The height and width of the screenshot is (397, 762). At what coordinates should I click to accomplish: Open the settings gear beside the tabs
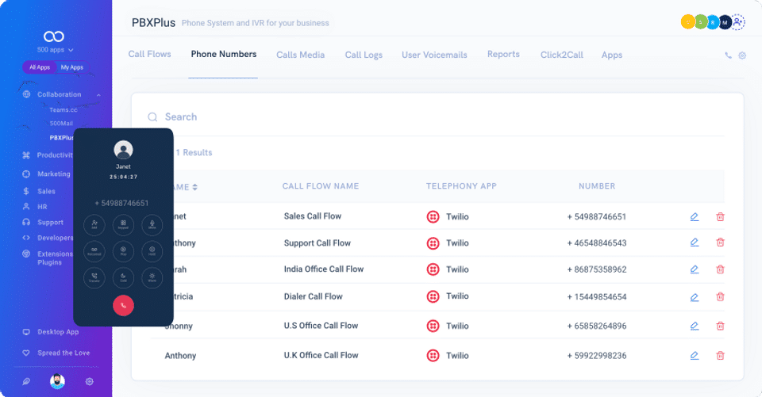click(x=742, y=56)
